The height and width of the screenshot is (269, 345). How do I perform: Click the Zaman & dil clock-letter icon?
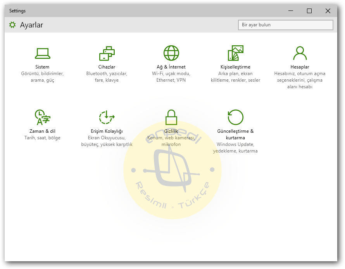point(42,117)
